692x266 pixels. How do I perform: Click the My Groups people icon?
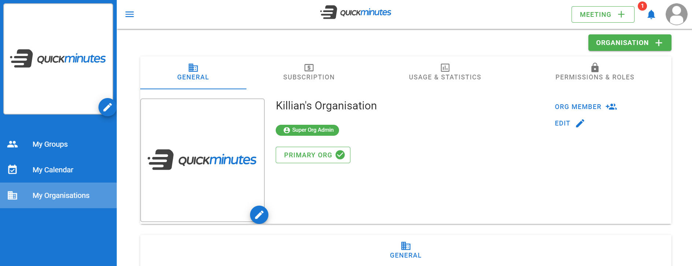[x=12, y=144]
